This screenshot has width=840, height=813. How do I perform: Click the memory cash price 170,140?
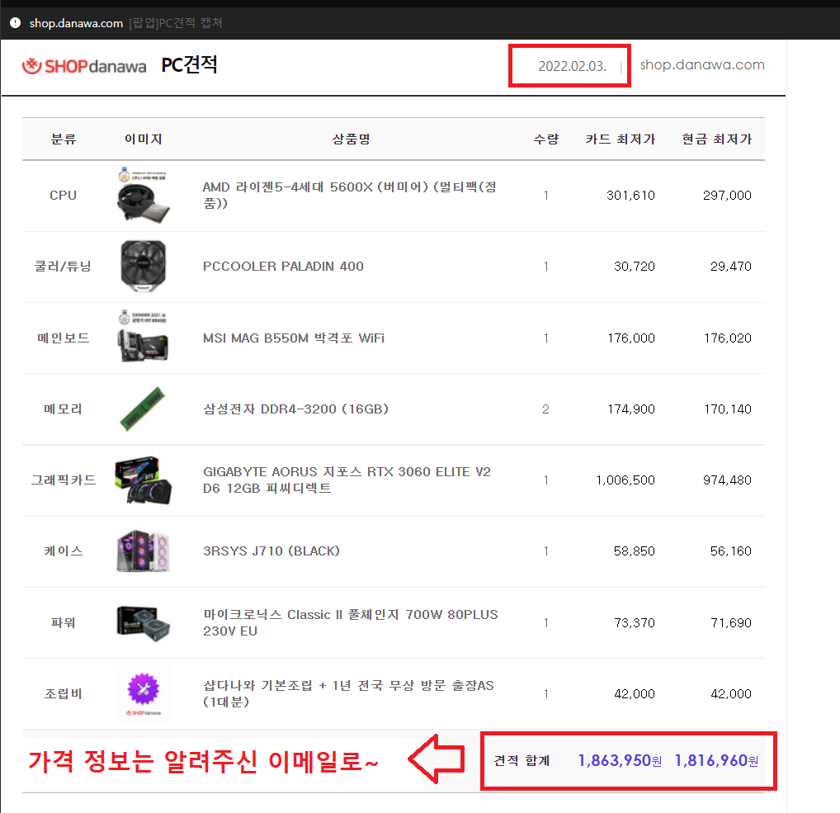click(728, 409)
